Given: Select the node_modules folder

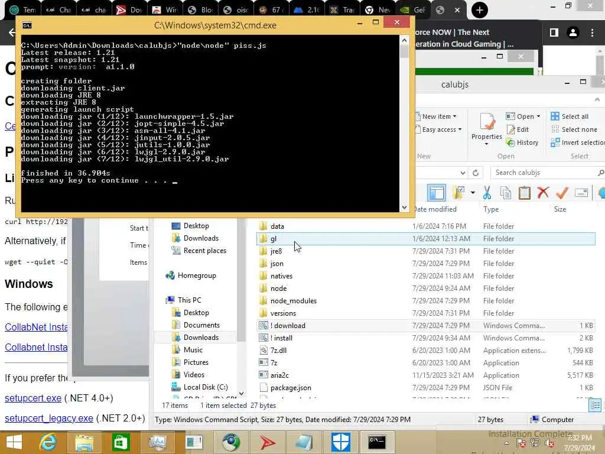Looking at the screenshot, I should coord(288,301).
